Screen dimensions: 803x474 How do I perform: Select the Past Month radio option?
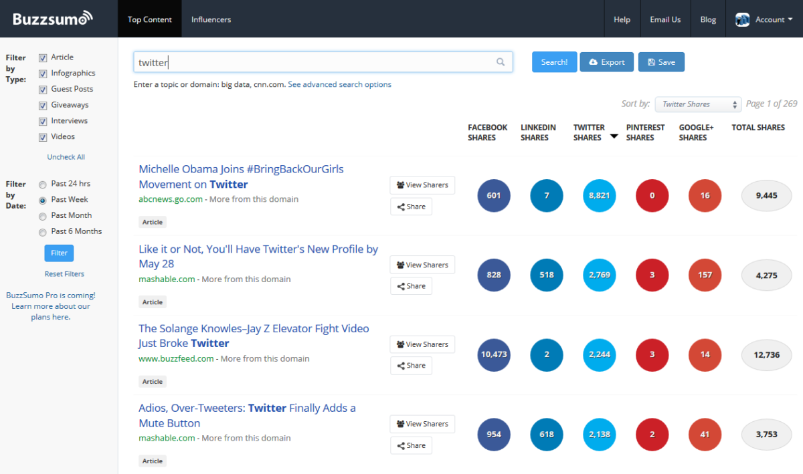click(x=43, y=216)
